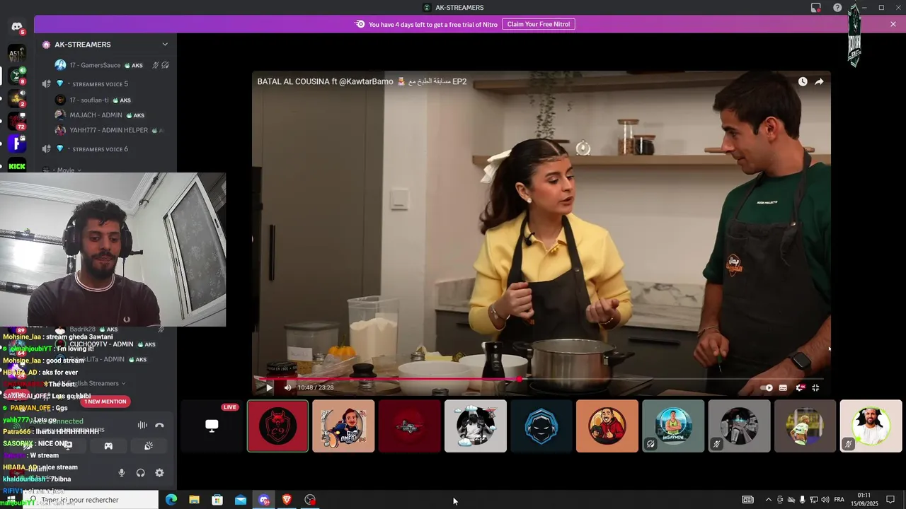Open the Mail app from the taskbar
906x509 pixels.
click(241, 500)
